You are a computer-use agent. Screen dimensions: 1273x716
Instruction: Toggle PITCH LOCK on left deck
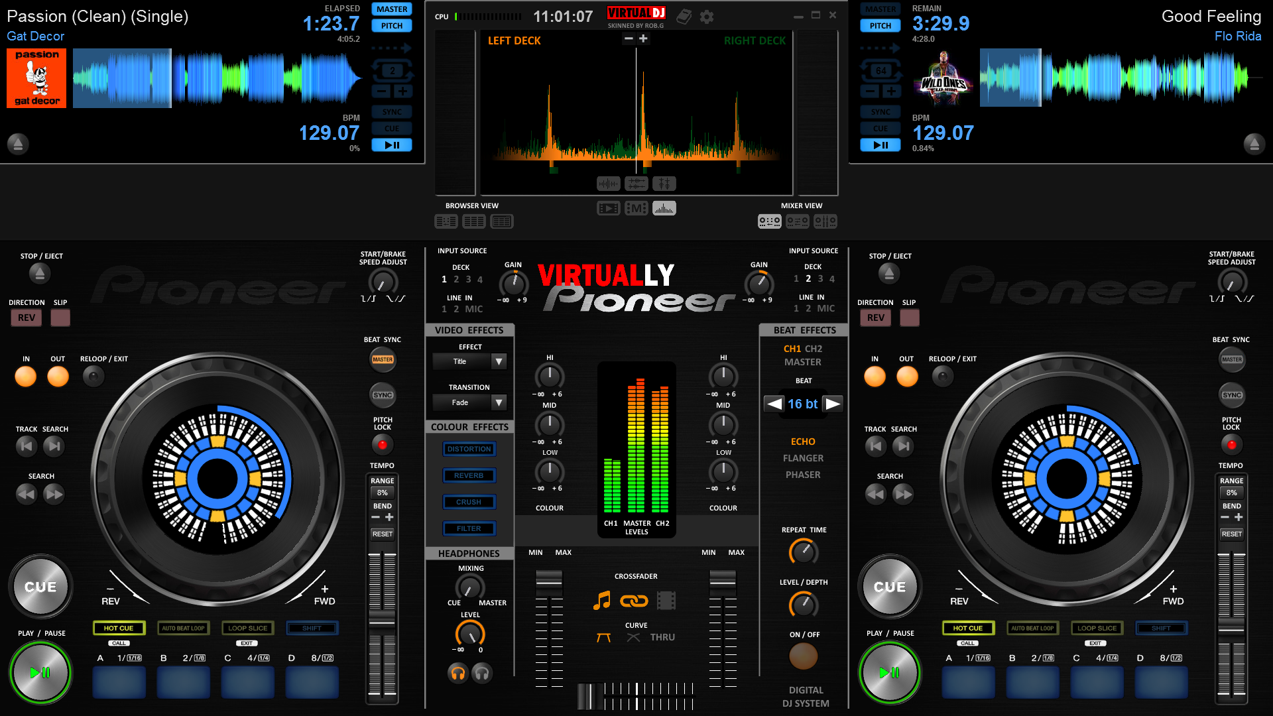382,445
